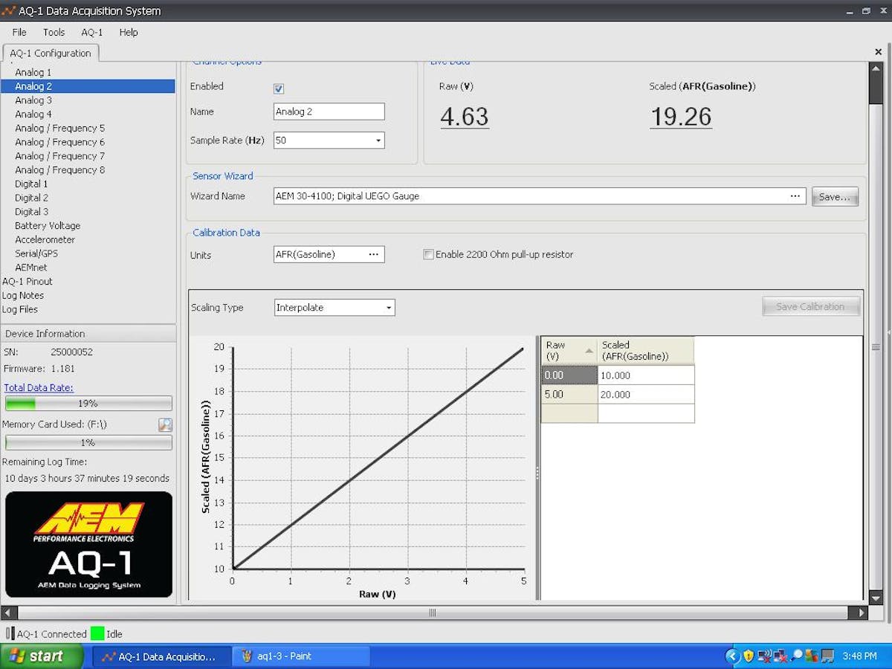This screenshot has height=669, width=892.
Task: Click the Windows Start button
Action: 42,656
